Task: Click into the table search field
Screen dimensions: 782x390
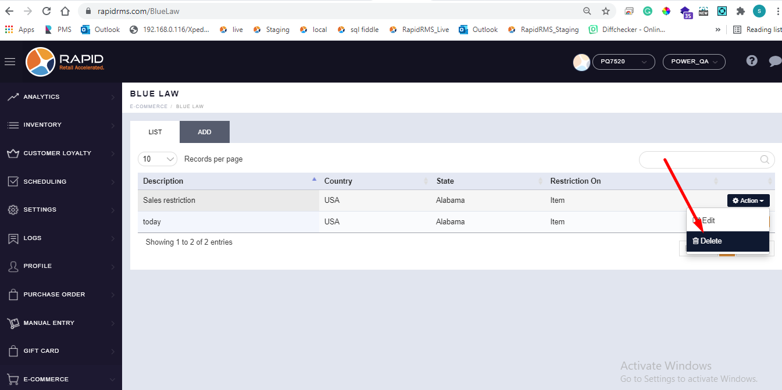Action: point(701,159)
